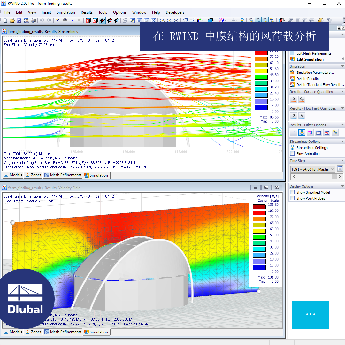Click the side panel pin icon
The image size is (345, 345).
(x=339, y=28)
